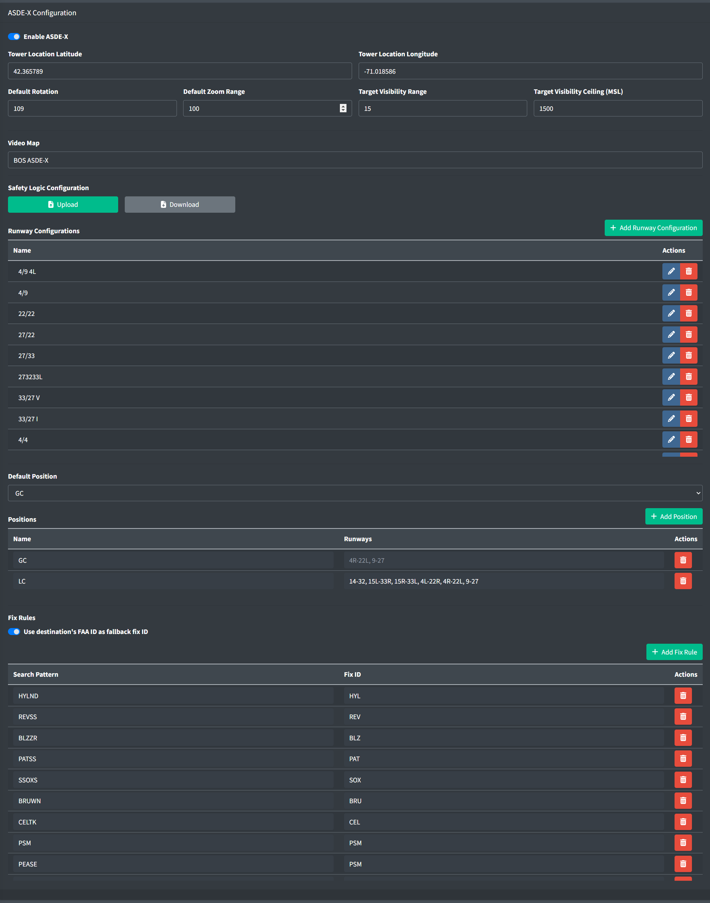This screenshot has height=903, width=710.
Task: Edit the 273233L runway configuration
Action: pos(671,376)
